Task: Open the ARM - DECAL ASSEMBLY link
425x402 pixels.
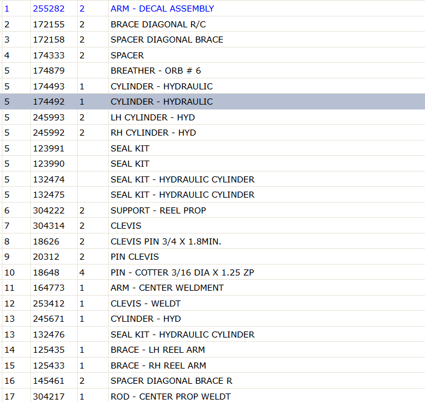Action: 162,9
